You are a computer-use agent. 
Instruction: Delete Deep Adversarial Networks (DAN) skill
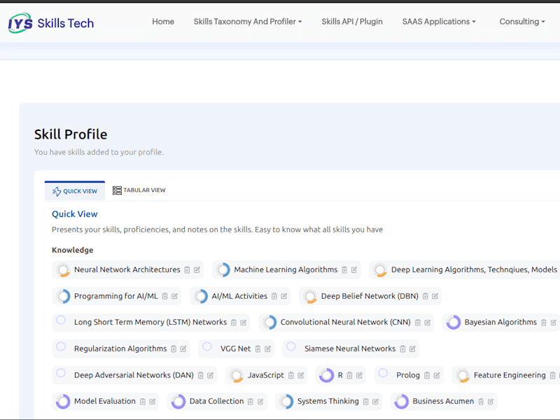coord(201,375)
